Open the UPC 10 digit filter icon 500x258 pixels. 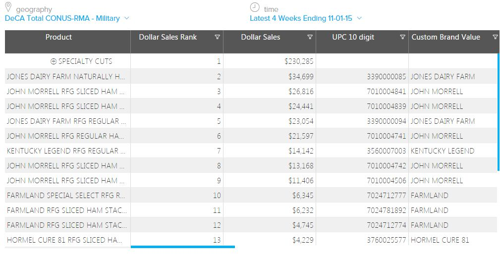(x=402, y=37)
